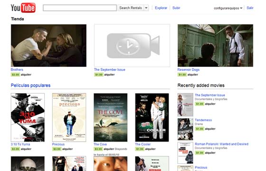This screenshot has width=266, height=171.
Task: Click the $3.99 price for 3:10 To Yuma
Action: click(x=15, y=149)
